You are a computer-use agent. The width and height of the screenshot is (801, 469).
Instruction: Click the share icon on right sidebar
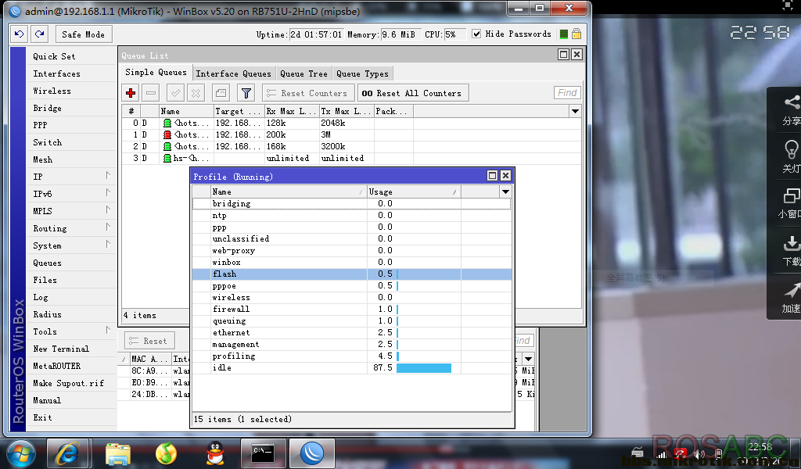pos(792,102)
